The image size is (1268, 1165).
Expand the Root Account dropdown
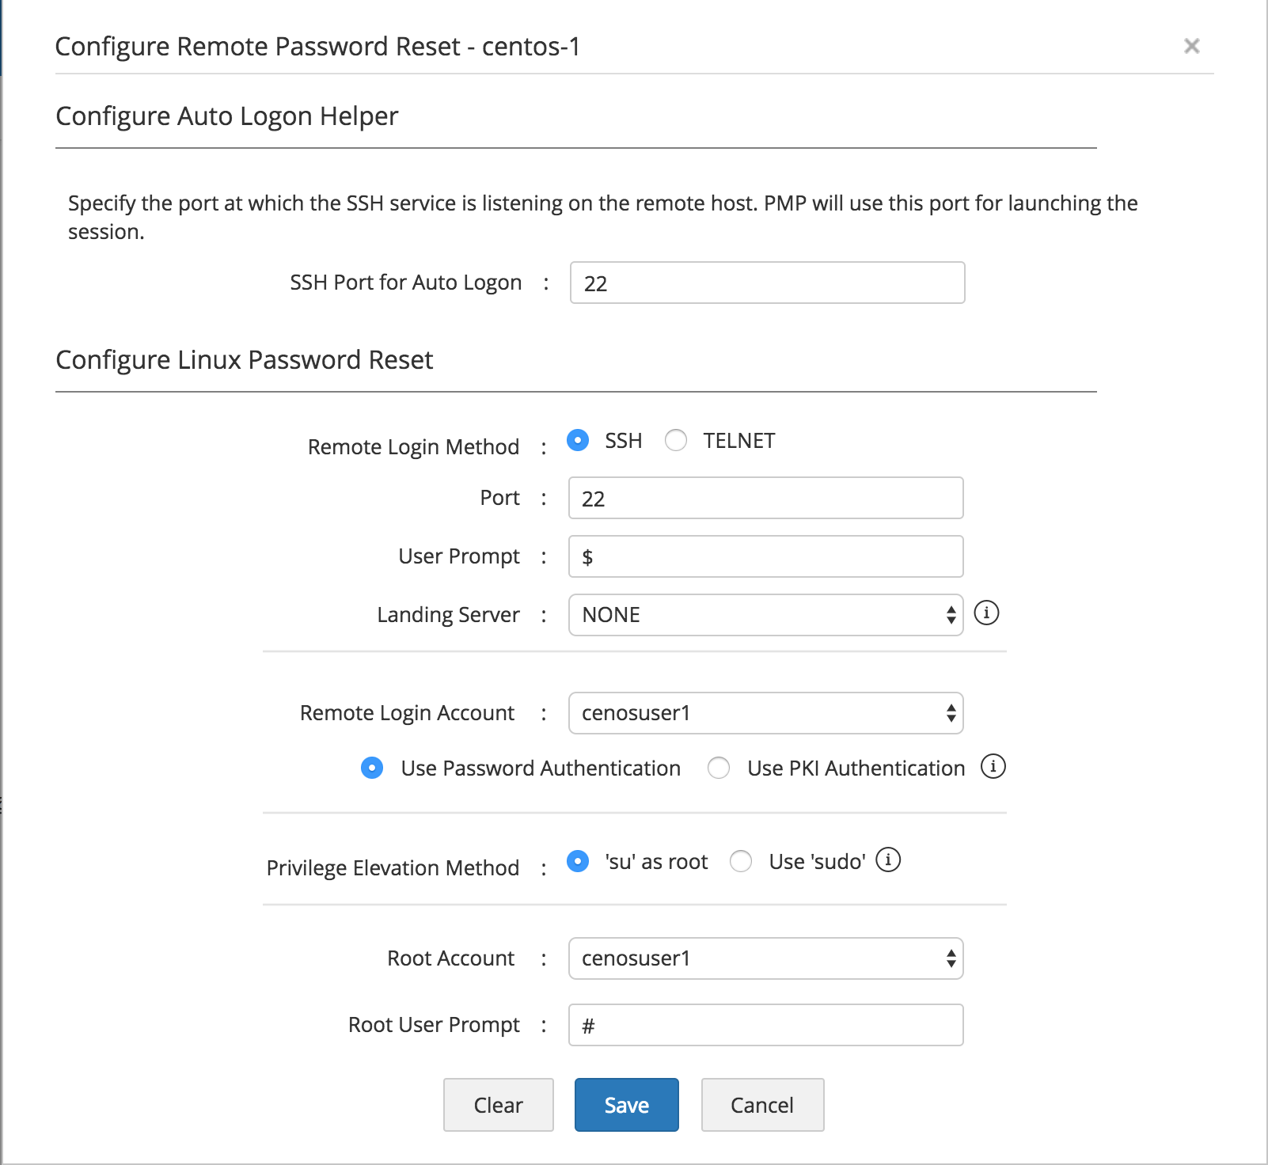pos(765,958)
